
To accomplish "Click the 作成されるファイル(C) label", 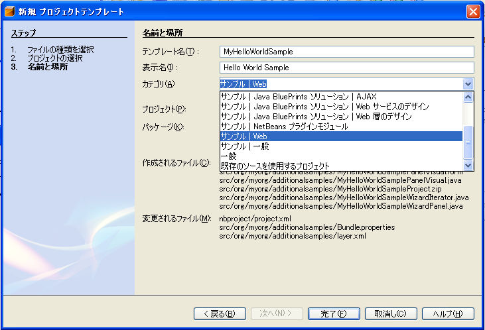I will (x=176, y=163).
